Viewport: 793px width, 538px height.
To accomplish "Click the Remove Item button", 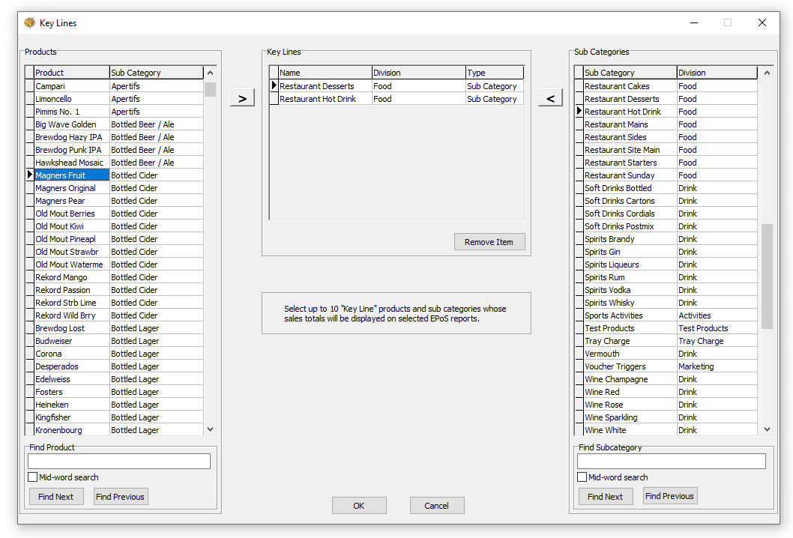I will [489, 242].
